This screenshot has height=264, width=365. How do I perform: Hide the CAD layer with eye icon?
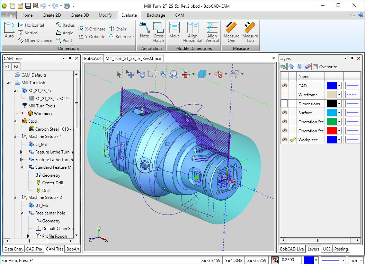[284, 86]
